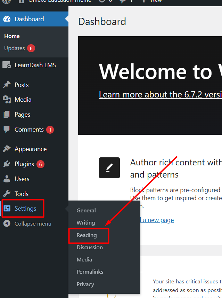Click the Pages icon
The image size is (222, 298).
click(7, 115)
